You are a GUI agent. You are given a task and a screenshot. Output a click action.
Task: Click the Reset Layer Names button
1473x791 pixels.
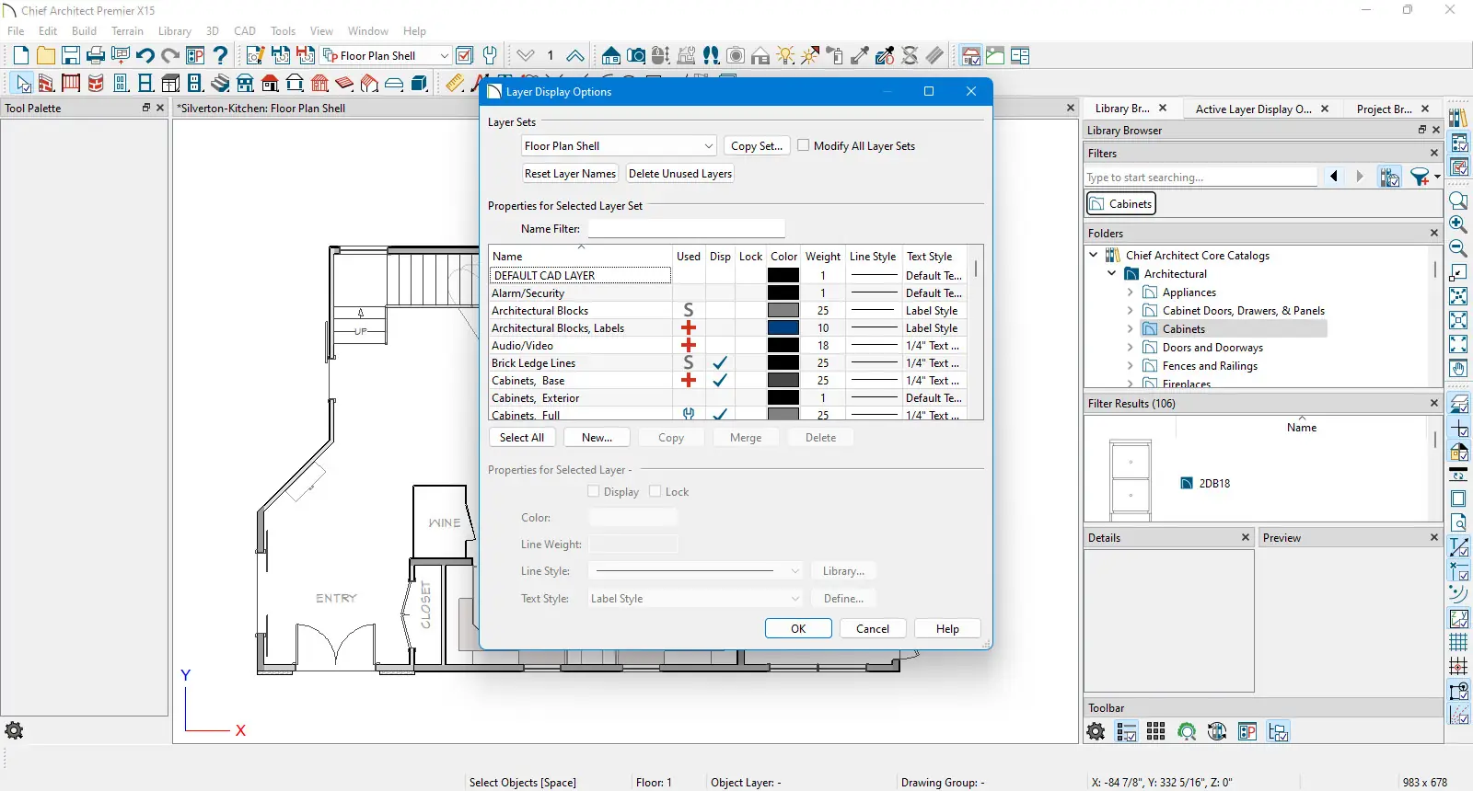(x=570, y=174)
